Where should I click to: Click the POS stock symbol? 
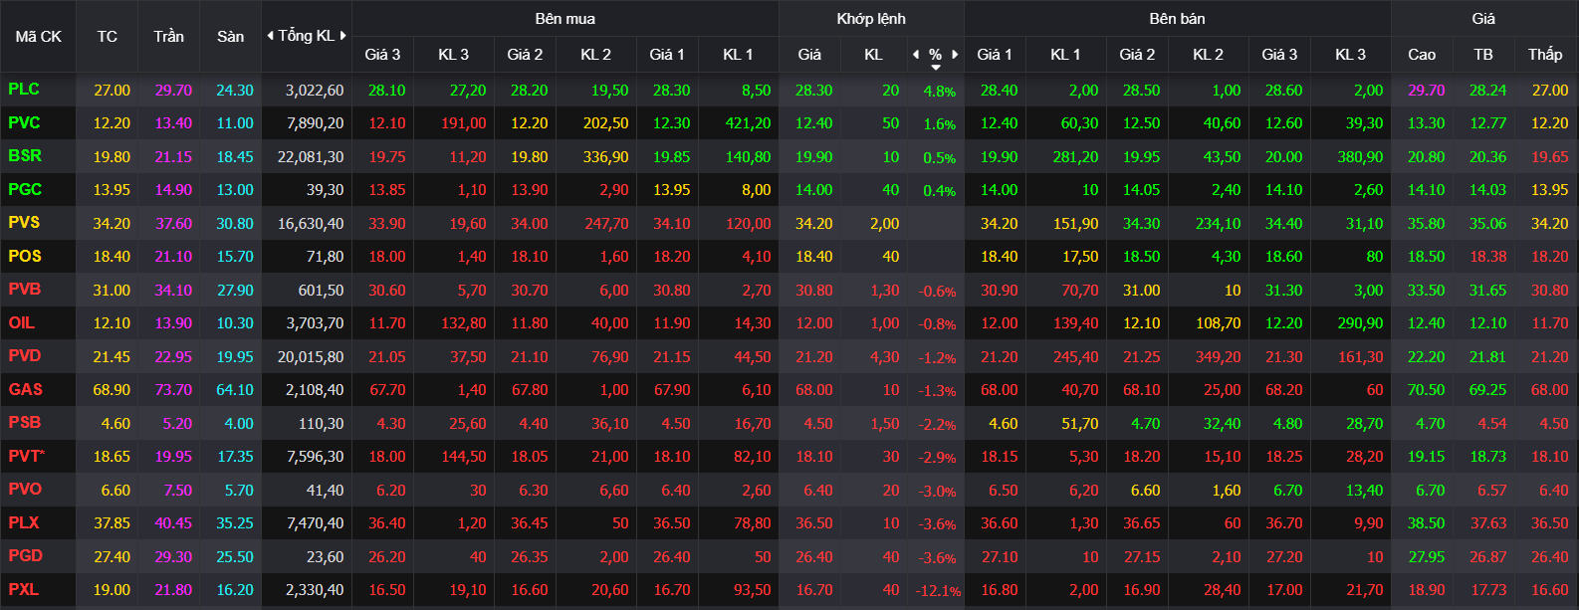25,256
